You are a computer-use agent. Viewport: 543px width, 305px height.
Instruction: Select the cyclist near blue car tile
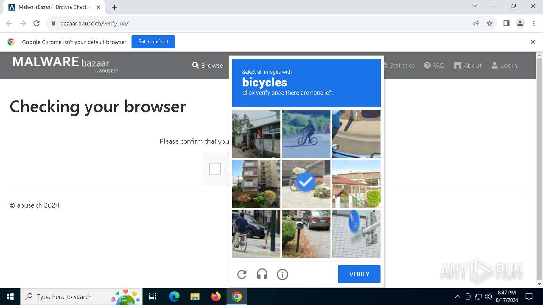click(256, 234)
